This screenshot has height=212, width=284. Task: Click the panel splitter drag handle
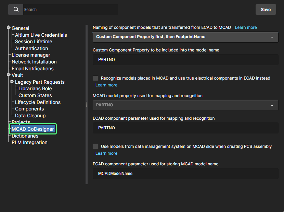coord(86,104)
